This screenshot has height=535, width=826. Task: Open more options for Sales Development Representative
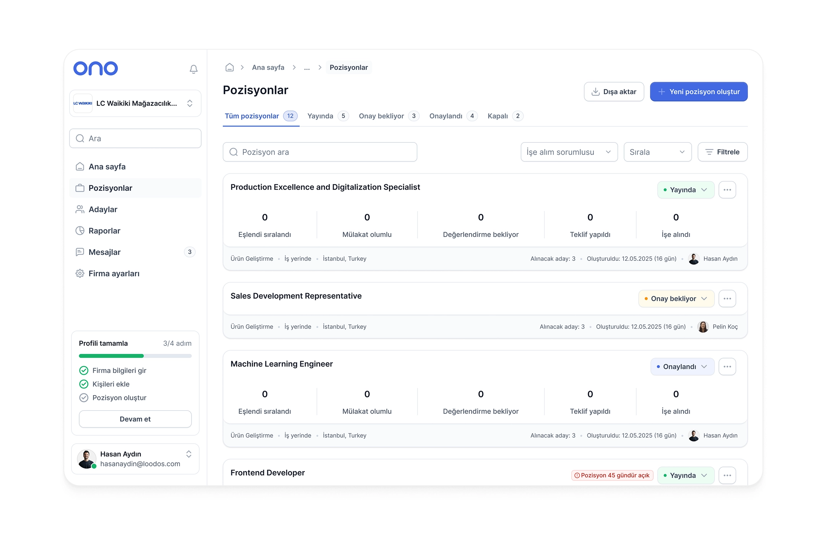click(727, 299)
